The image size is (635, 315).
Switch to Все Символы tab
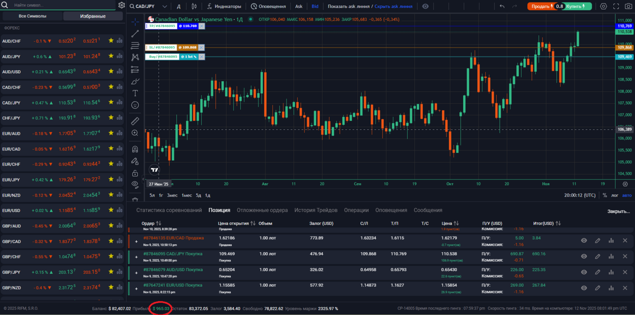coord(32,16)
